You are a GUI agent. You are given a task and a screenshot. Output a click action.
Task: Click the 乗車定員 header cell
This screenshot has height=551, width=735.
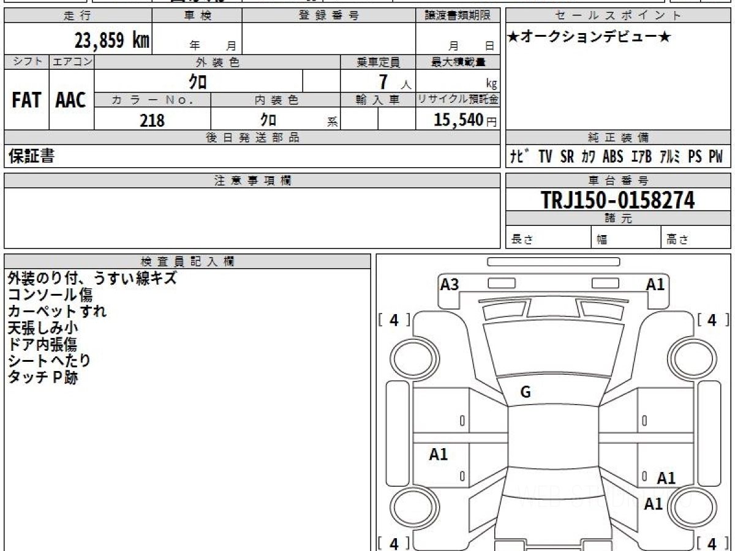pos(378,62)
